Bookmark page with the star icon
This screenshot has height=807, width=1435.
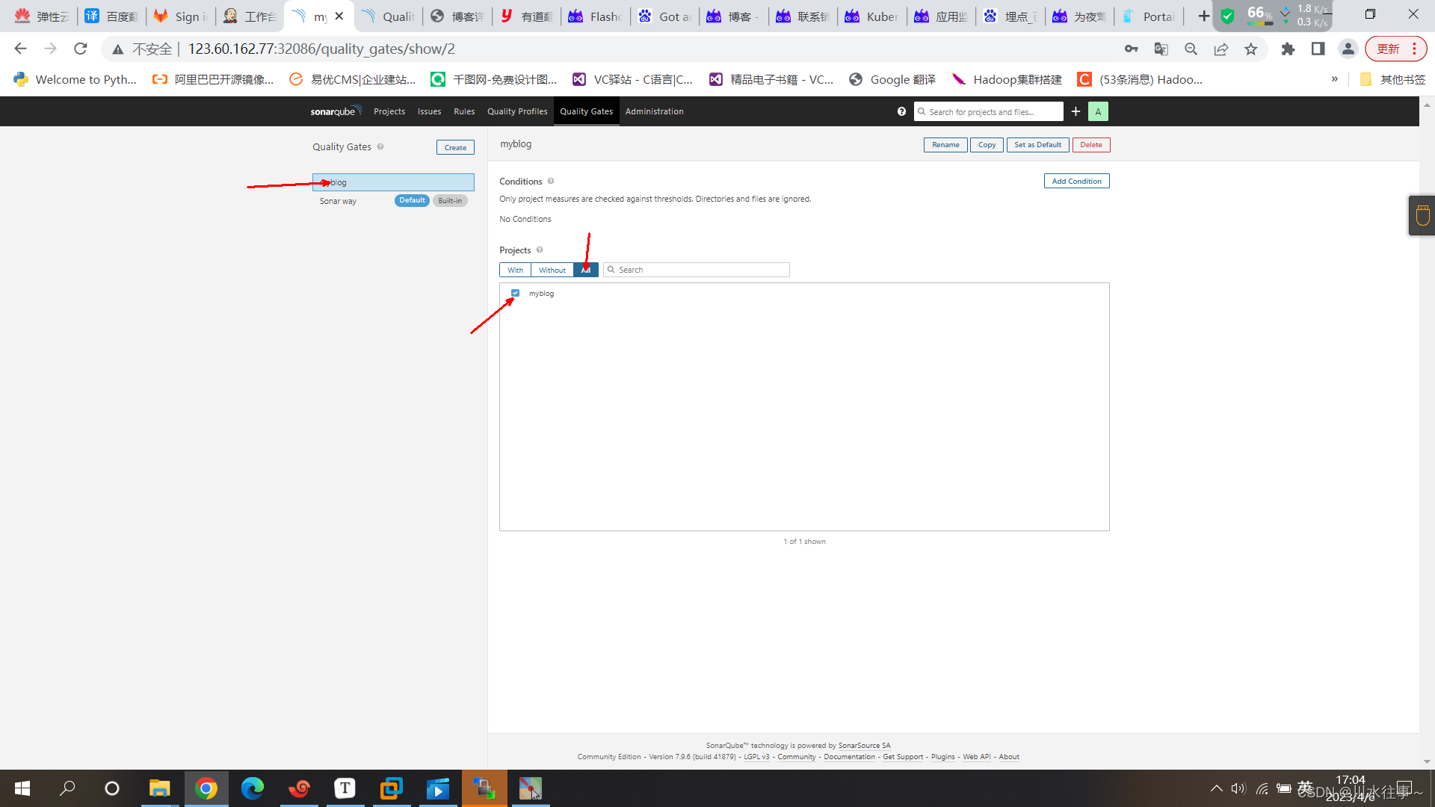pos(1251,49)
